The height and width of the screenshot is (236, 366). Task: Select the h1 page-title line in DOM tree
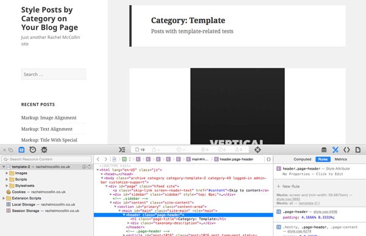coord(178,219)
